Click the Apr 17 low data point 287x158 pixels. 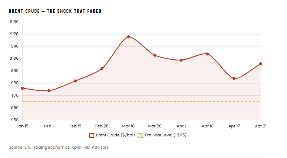click(234, 78)
